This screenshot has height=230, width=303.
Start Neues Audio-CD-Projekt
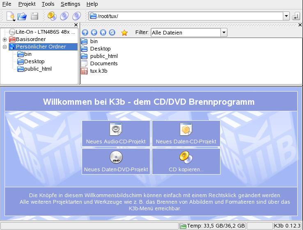click(x=116, y=133)
